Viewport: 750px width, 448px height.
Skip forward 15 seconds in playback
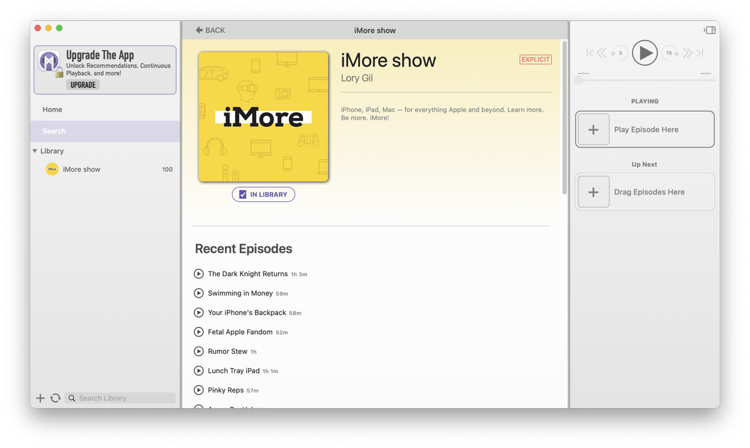669,52
